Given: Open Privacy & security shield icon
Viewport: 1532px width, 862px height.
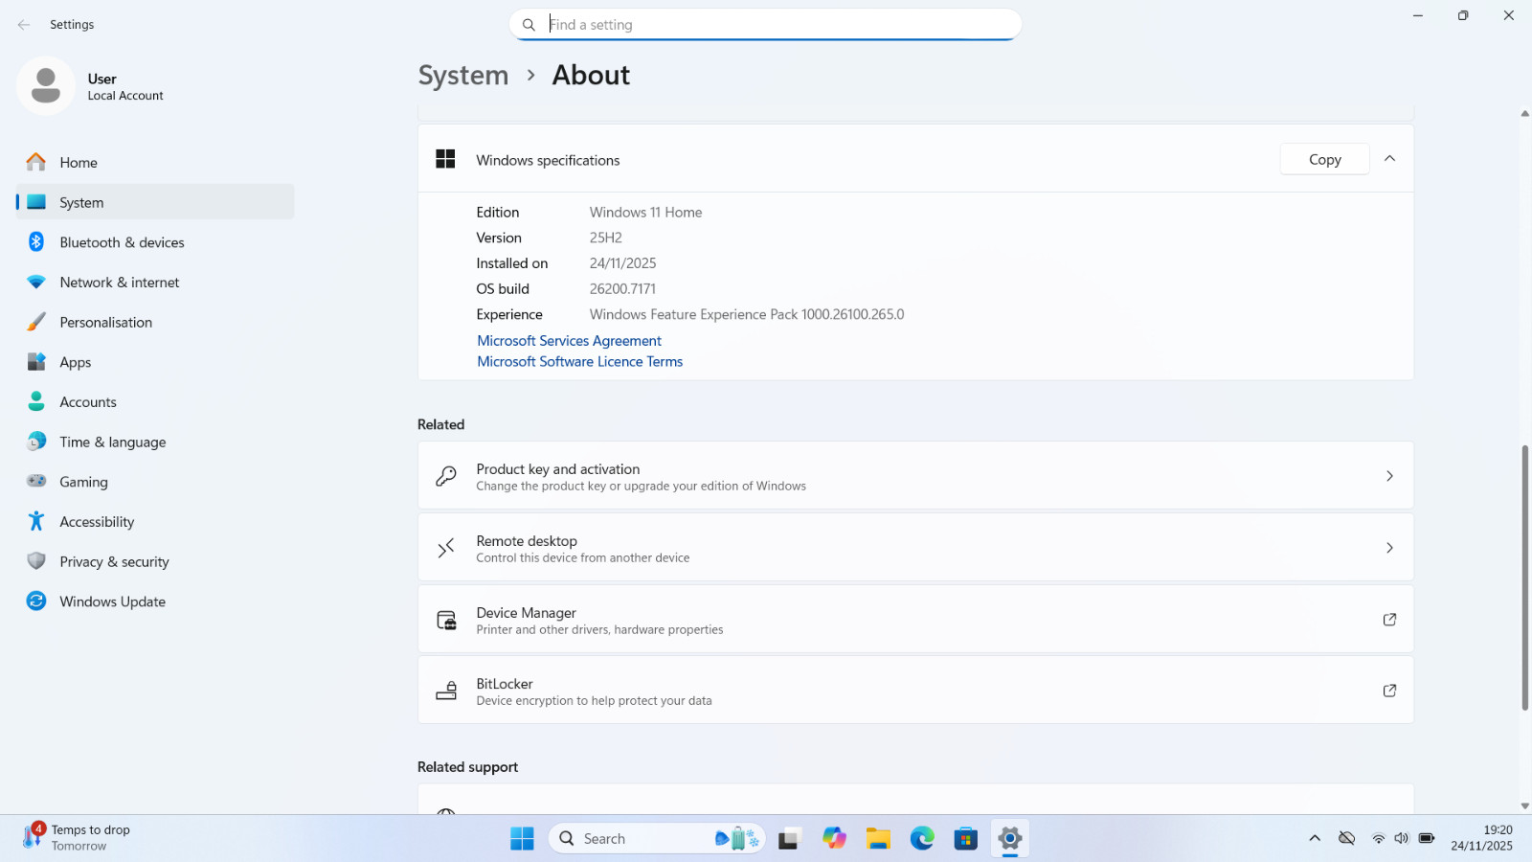Looking at the screenshot, I should click(x=36, y=561).
